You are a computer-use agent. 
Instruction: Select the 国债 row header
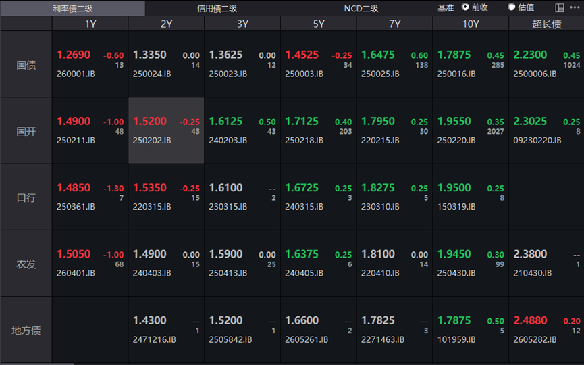(26, 65)
